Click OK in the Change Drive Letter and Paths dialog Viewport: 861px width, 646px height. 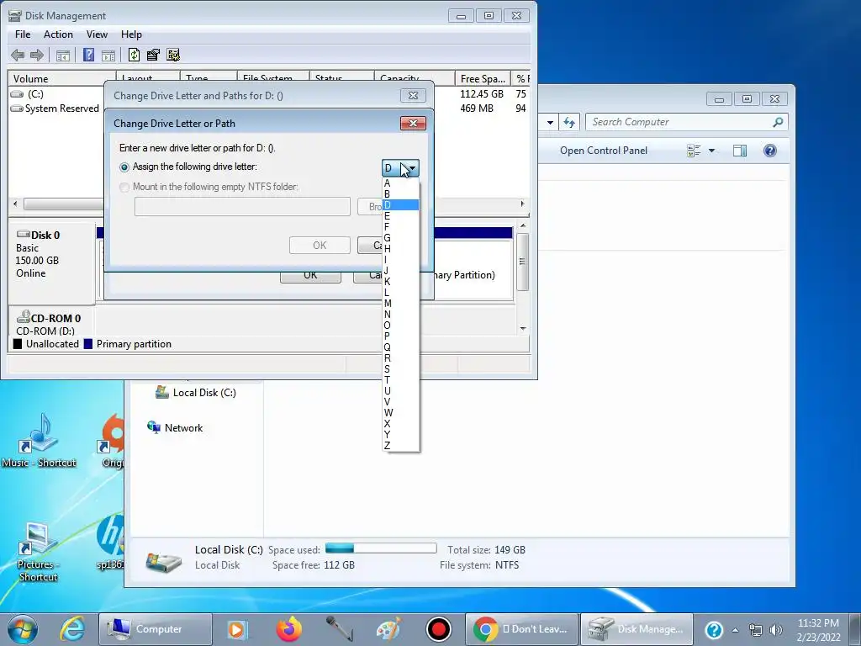click(310, 276)
